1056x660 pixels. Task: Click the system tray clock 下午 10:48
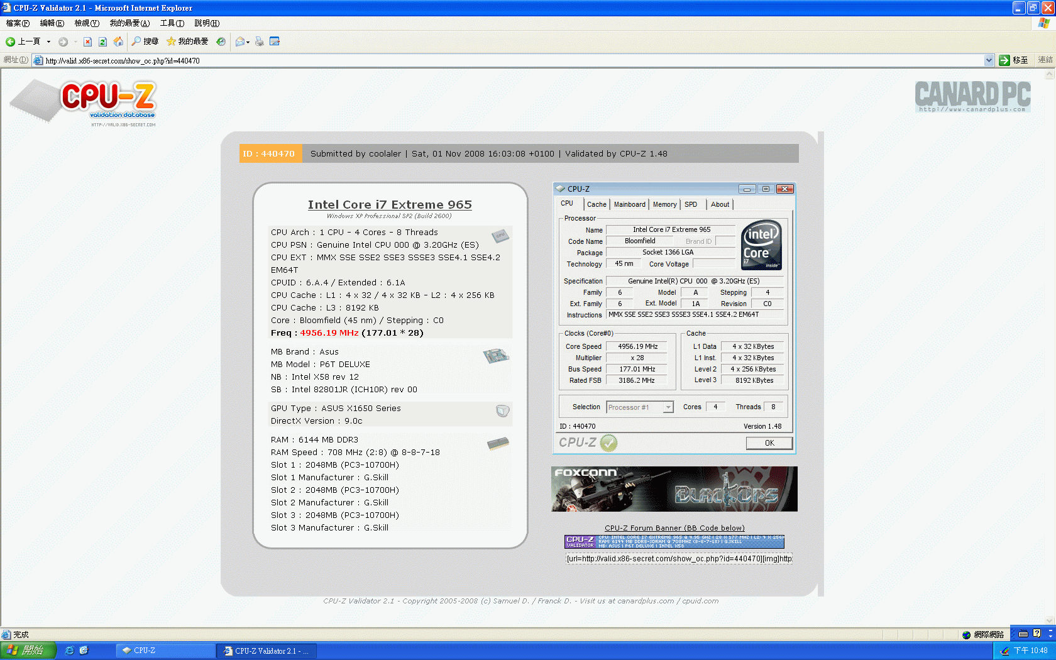[1031, 651]
